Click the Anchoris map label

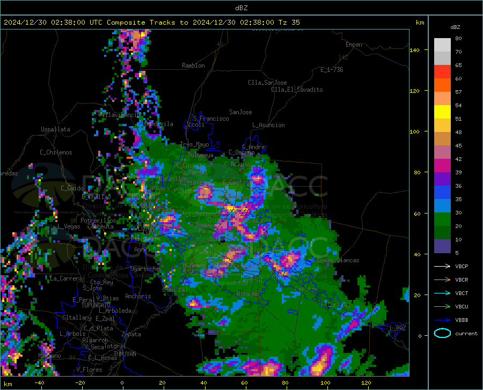138,296
